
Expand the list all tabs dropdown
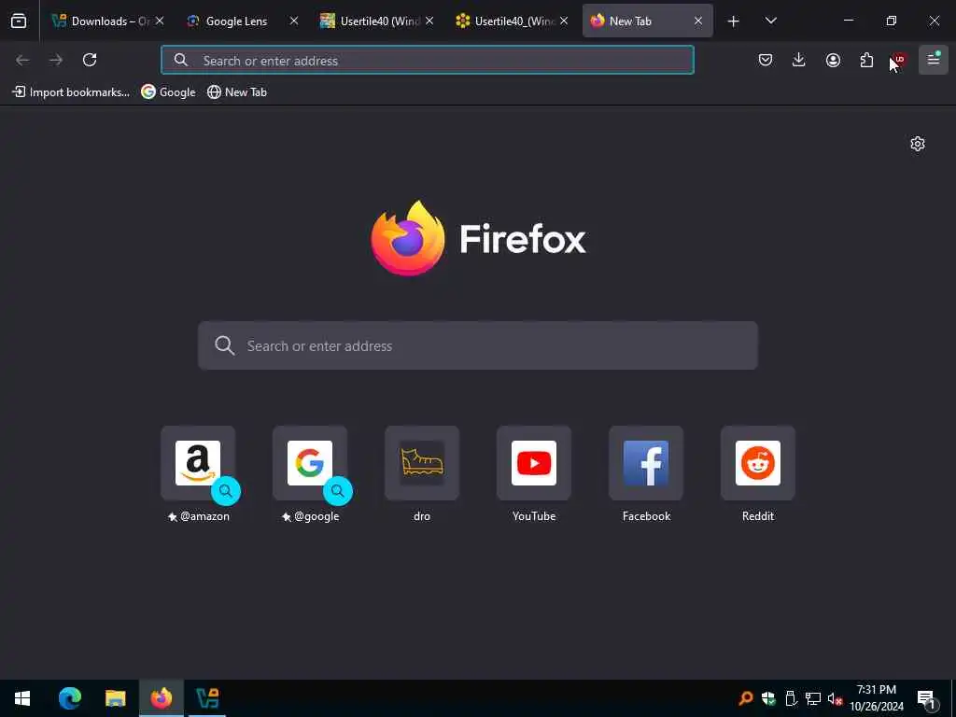coord(770,21)
